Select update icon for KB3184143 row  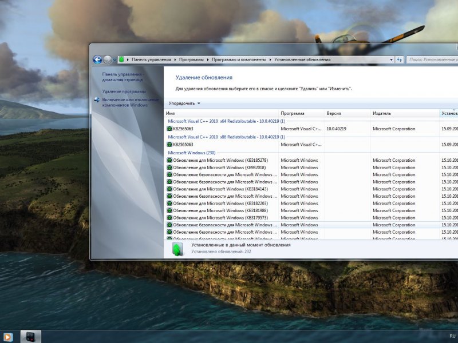(169, 189)
